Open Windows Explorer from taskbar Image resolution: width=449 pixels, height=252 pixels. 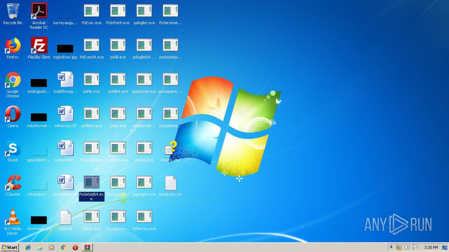(40, 247)
